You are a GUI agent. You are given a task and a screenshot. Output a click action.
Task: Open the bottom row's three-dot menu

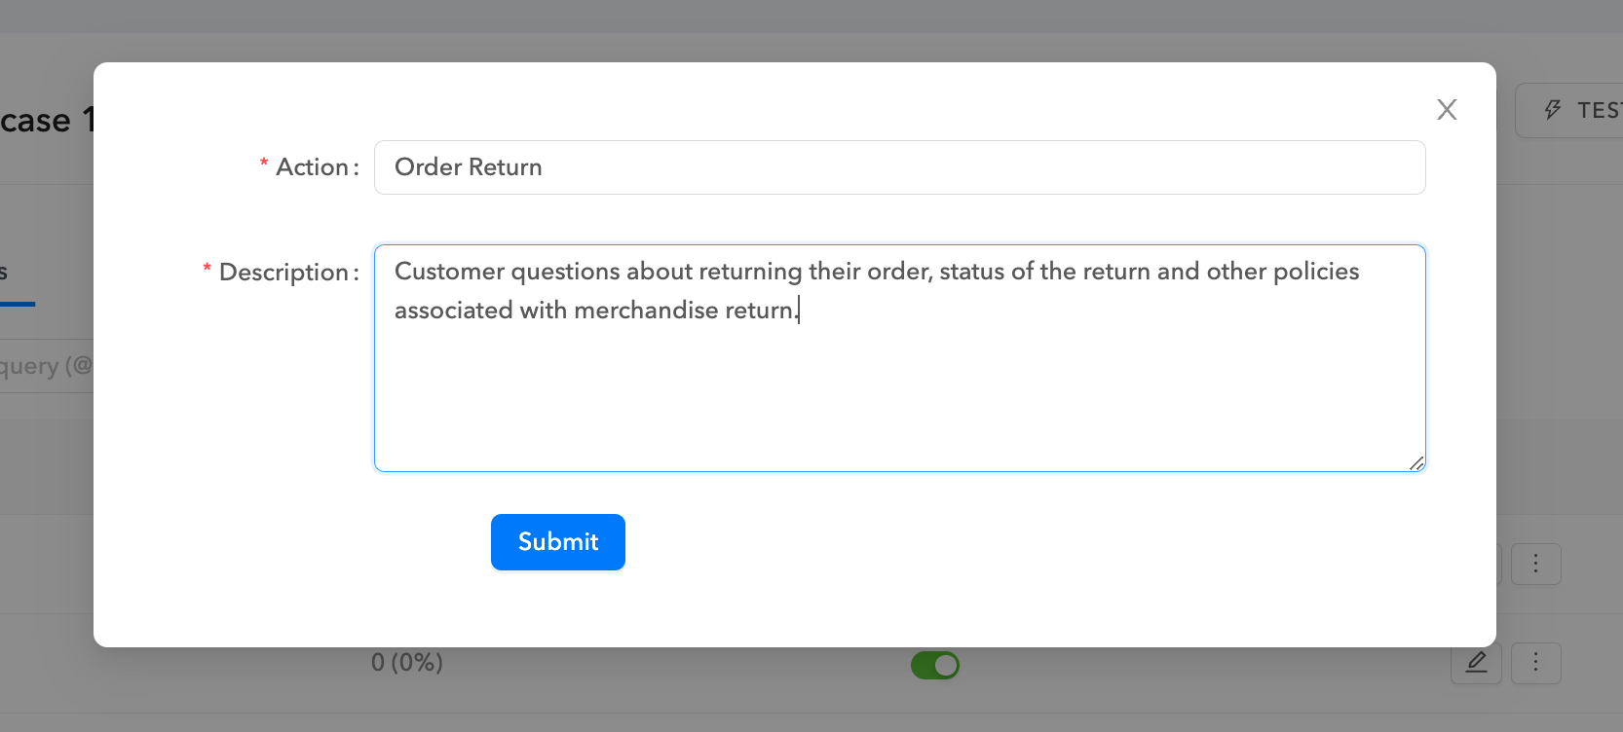[x=1535, y=663]
